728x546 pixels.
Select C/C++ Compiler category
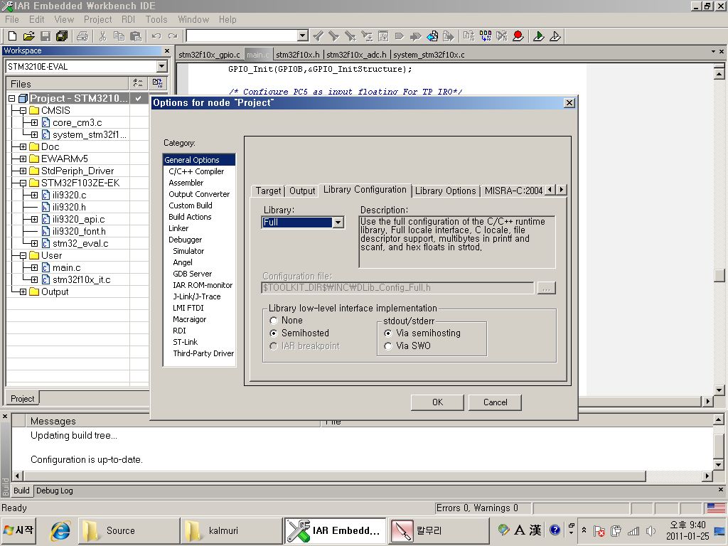coord(196,171)
